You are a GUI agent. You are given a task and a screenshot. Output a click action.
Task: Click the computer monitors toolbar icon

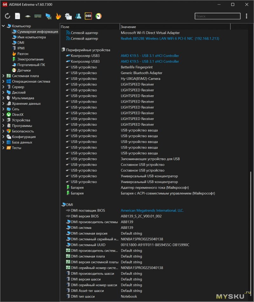(48, 16)
